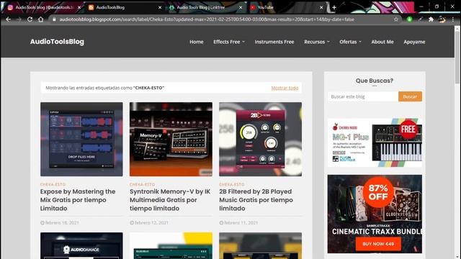The width and height of the screenshot is (461, 259).
Task: Click the Mostrar todo link
Action: [285, 88]
